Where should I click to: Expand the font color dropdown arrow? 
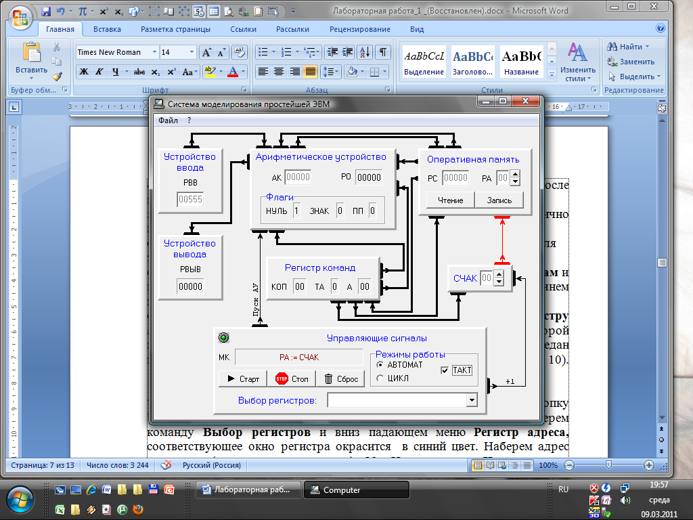coord(243,72)
